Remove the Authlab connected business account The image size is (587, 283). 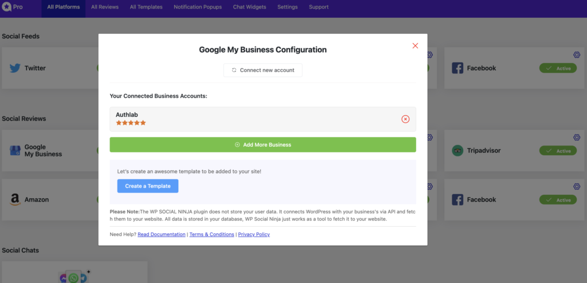tap(405, 119)
